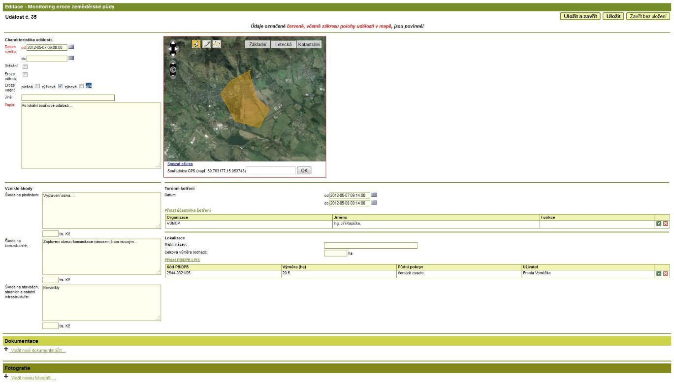Click plus icon under Fotografie
This screenshot has width=674, height=392.
pyautogui.click(x=6, y=377)
